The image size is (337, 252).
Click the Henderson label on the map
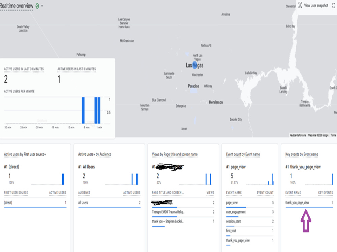coord(216,102)
